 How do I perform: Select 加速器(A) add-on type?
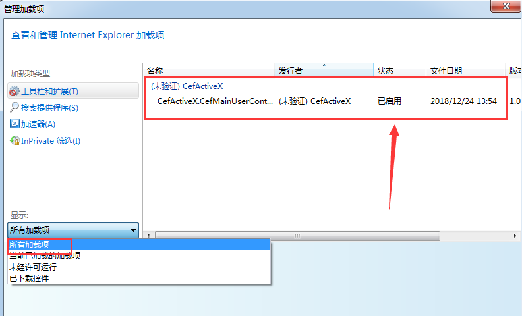(x=38, y=124)
